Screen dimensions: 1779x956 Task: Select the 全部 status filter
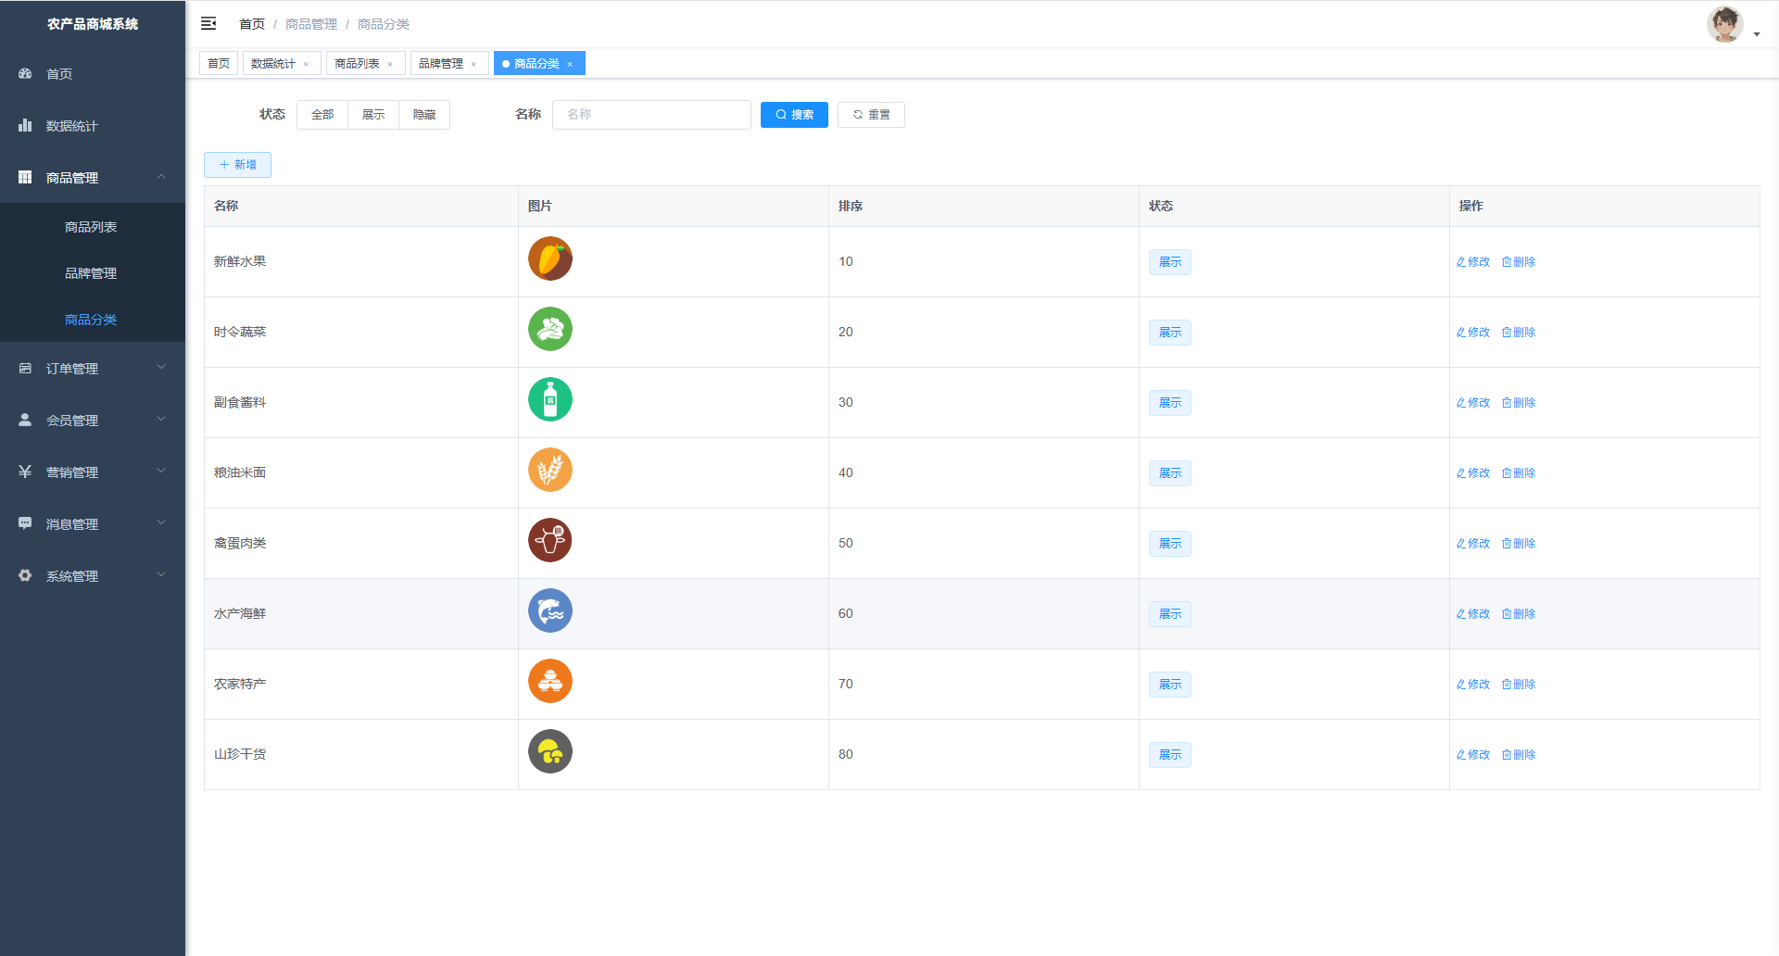[x=322, y=115]
